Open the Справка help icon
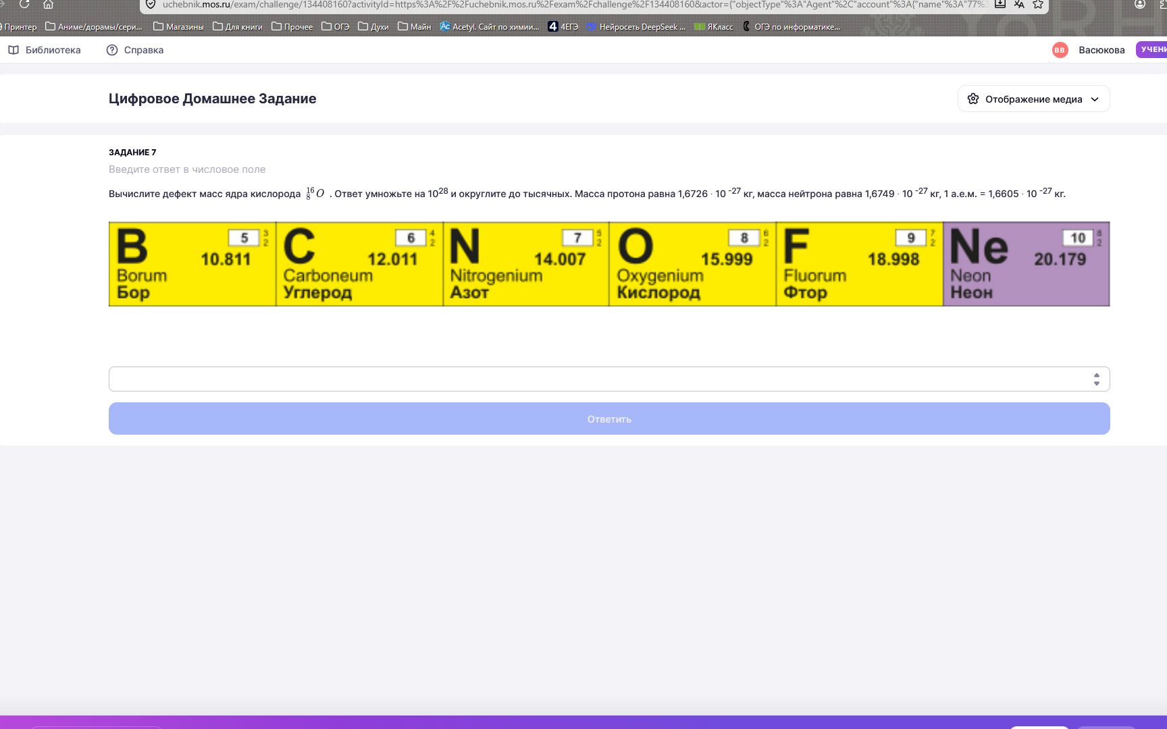 [x=112, y=50]
